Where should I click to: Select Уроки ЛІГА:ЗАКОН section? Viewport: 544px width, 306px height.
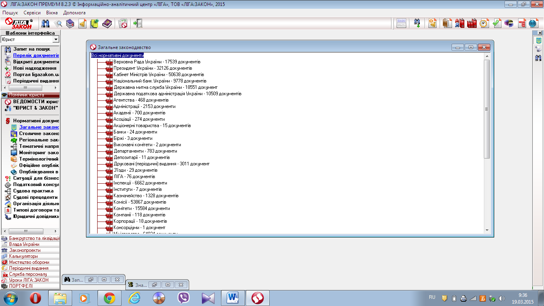click(30, 280)
